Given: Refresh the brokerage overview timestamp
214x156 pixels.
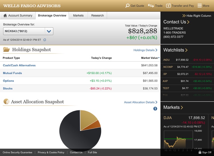Looking at the screenshot, I should (x=45, y=40).
